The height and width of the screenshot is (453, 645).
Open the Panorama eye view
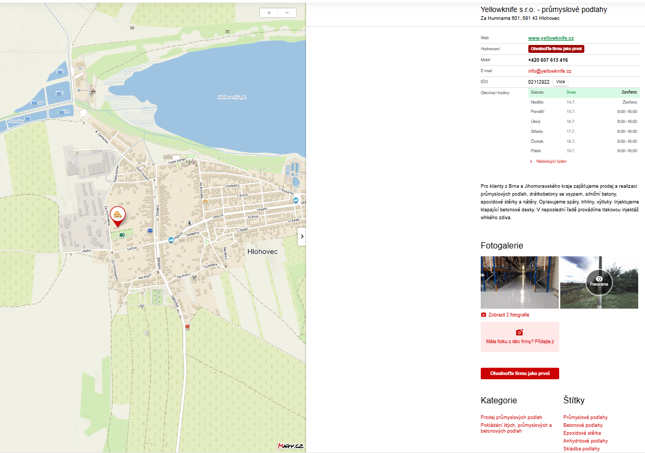pyautogui.click(x=599, y=282)
